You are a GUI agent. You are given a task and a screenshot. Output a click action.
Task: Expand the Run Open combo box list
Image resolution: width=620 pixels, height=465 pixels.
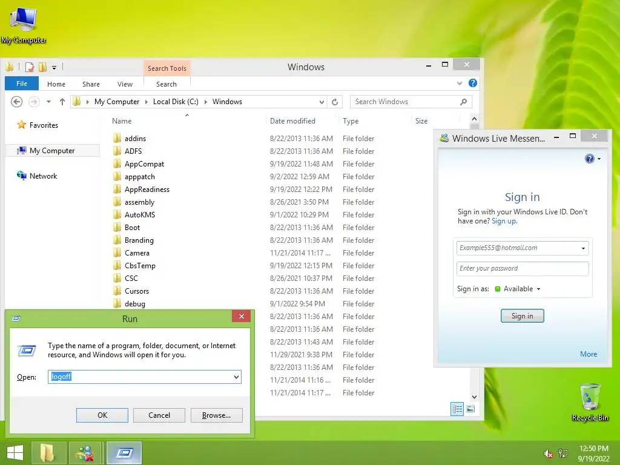click(237, 377)
